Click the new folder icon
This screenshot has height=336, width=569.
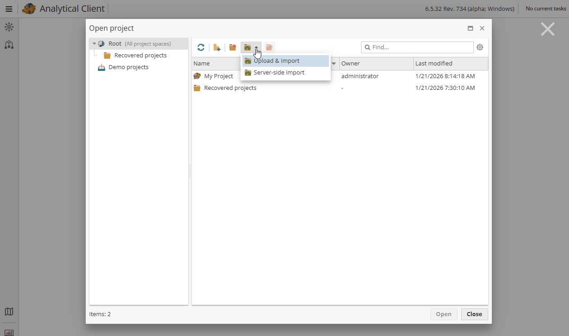click(232, 47)
